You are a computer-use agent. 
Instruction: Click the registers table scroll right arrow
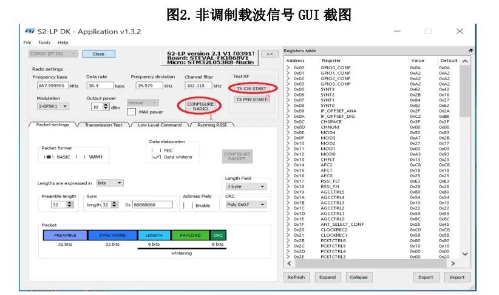(453, 263)
